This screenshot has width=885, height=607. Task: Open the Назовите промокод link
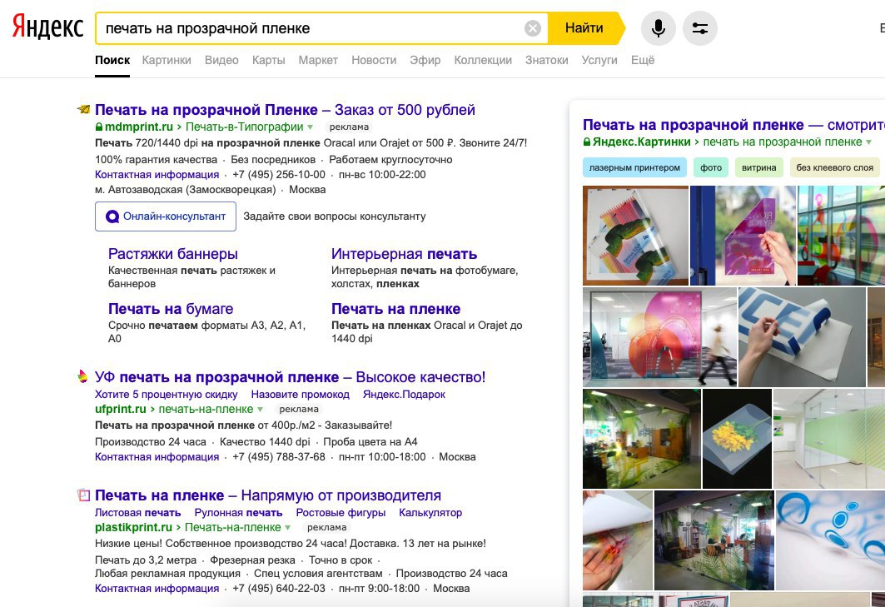pyautogui.click(x=301, y=394)
